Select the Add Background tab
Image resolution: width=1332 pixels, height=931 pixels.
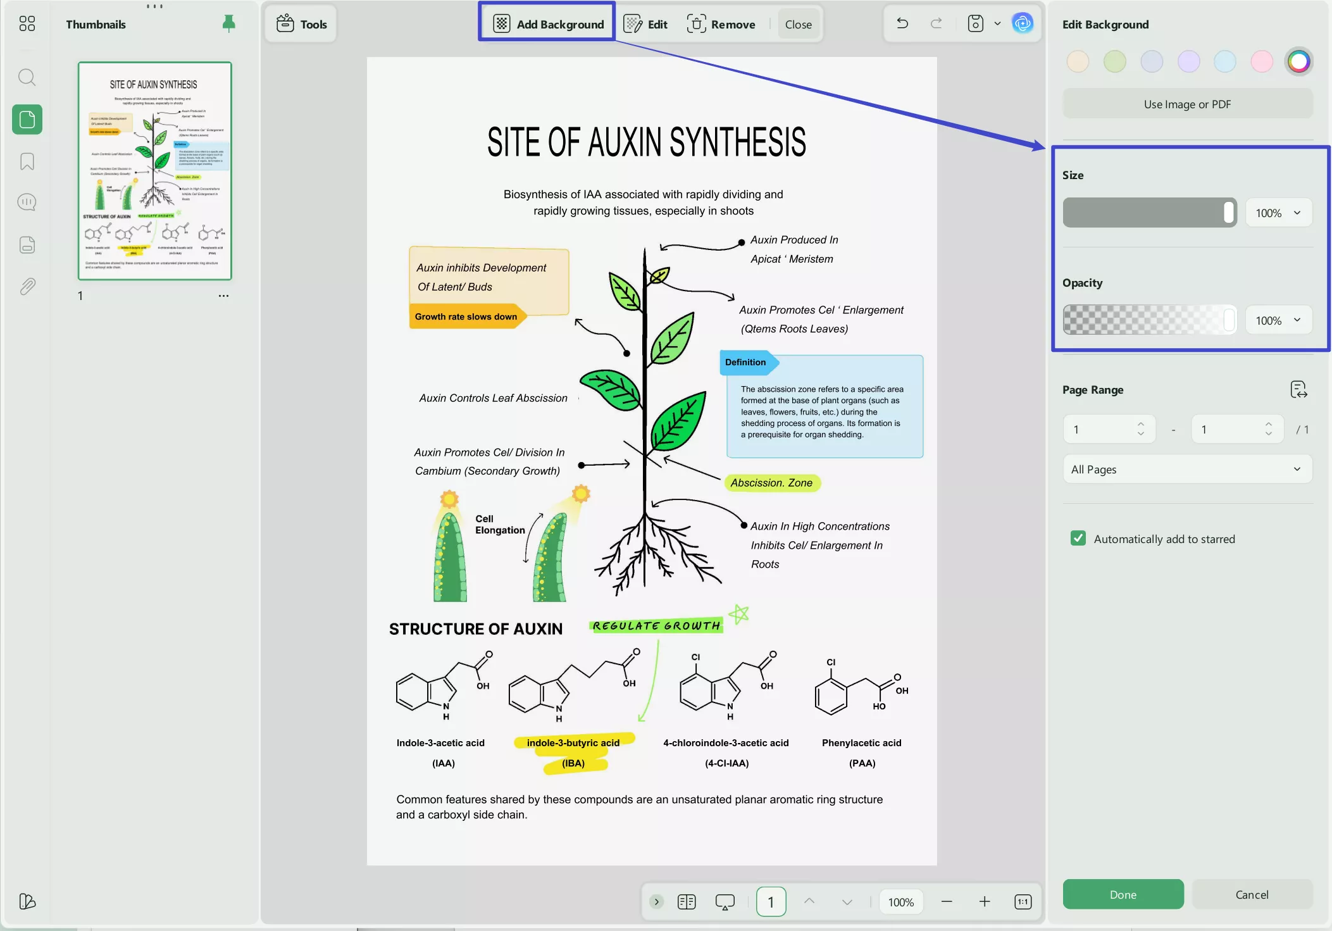click(x=548, y=24)
